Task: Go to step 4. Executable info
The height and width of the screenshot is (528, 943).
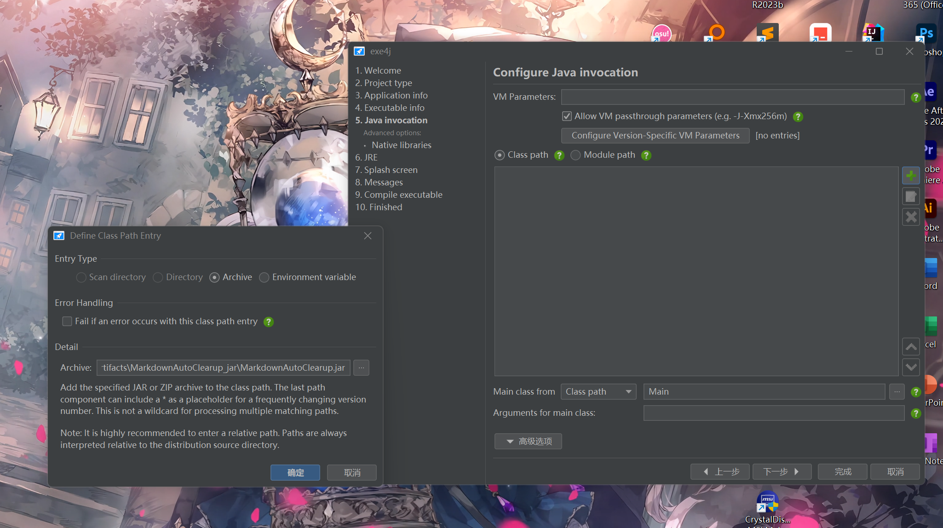Action: coord(390,108)
